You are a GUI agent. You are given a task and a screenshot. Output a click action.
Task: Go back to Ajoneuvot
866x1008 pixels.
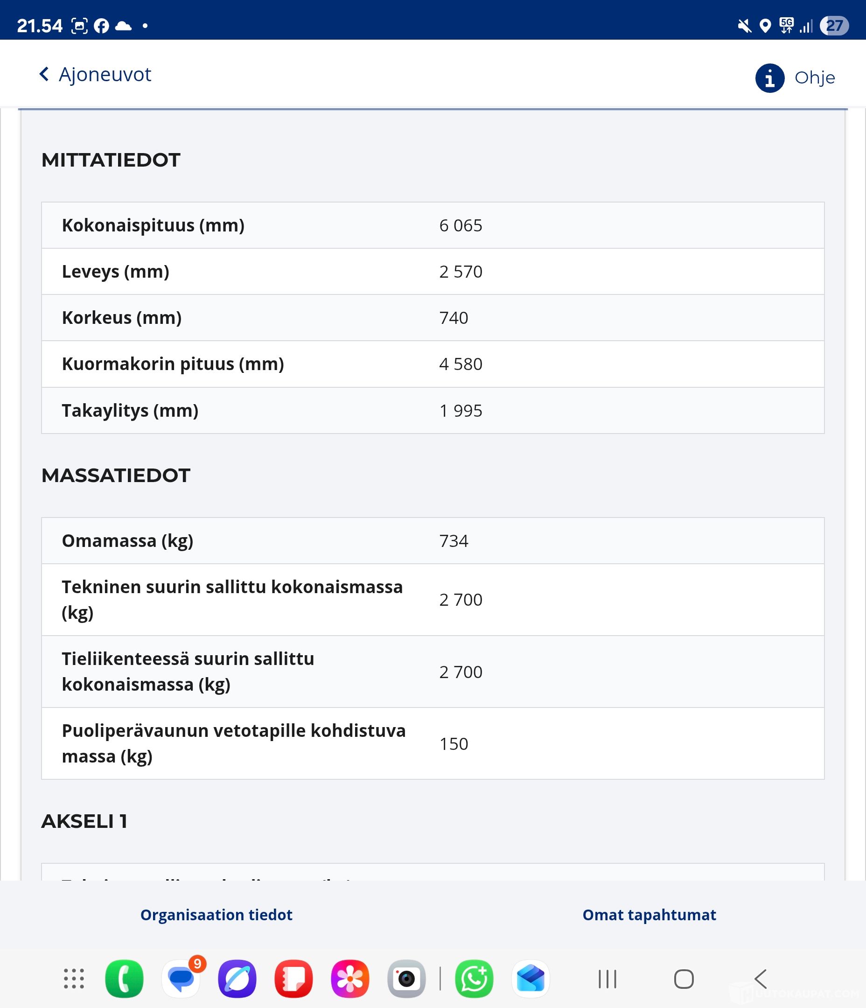tap(104, 74)
